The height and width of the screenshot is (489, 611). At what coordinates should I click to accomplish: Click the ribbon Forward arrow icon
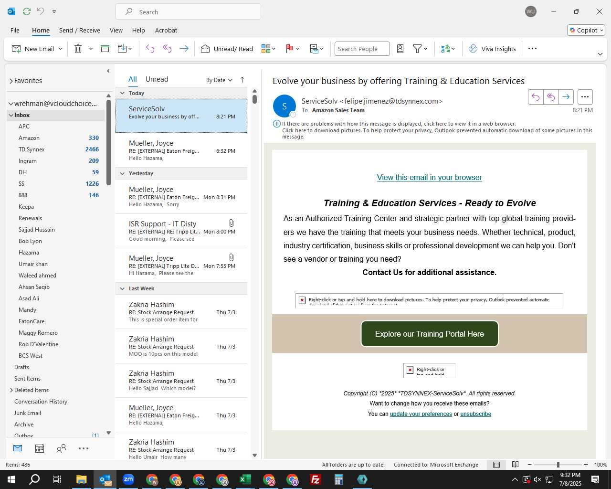184,49
